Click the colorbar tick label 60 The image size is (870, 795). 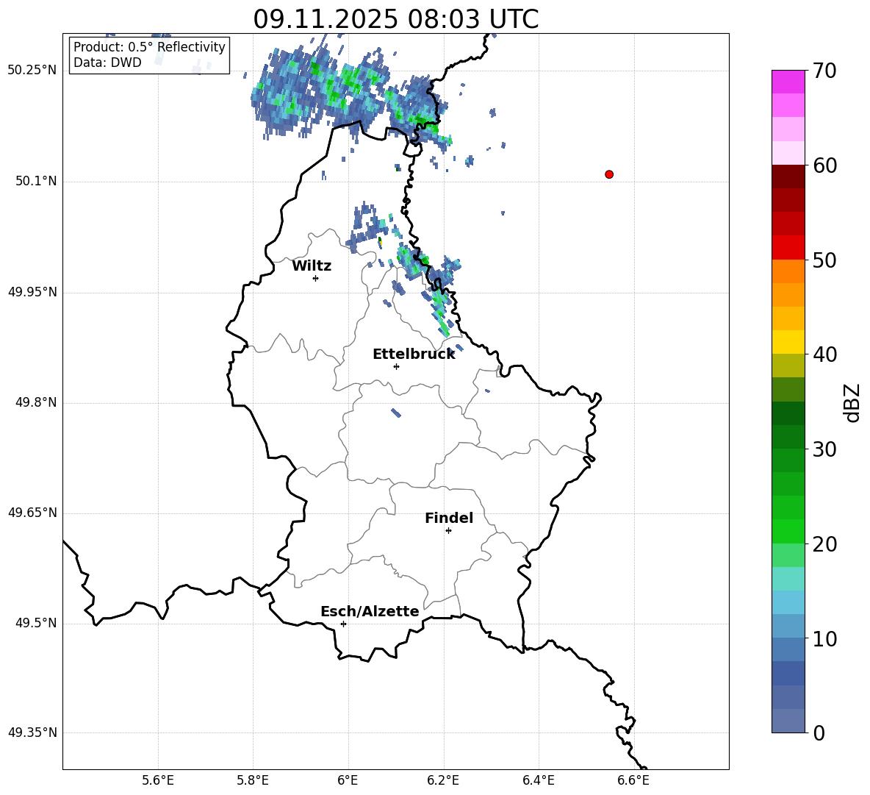pos(824,165)
